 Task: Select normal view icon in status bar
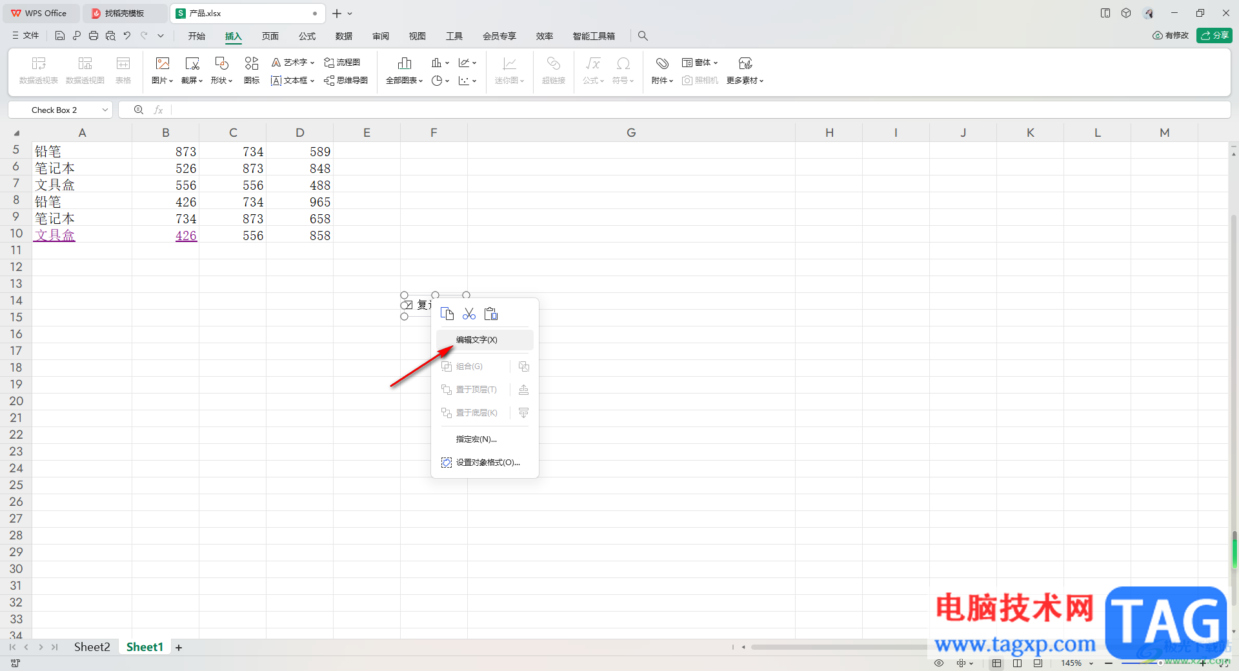pyautogui.click(x=997, y=663)
